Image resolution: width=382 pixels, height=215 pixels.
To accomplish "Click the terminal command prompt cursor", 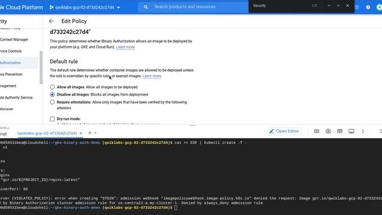I will 176,208.
